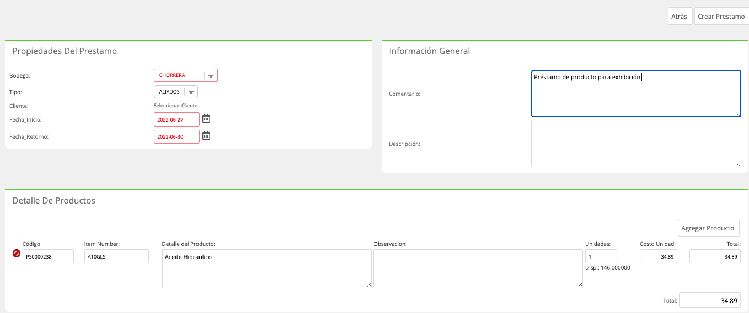Edit the Detalle del Producto text area

[x=267, y=268]
